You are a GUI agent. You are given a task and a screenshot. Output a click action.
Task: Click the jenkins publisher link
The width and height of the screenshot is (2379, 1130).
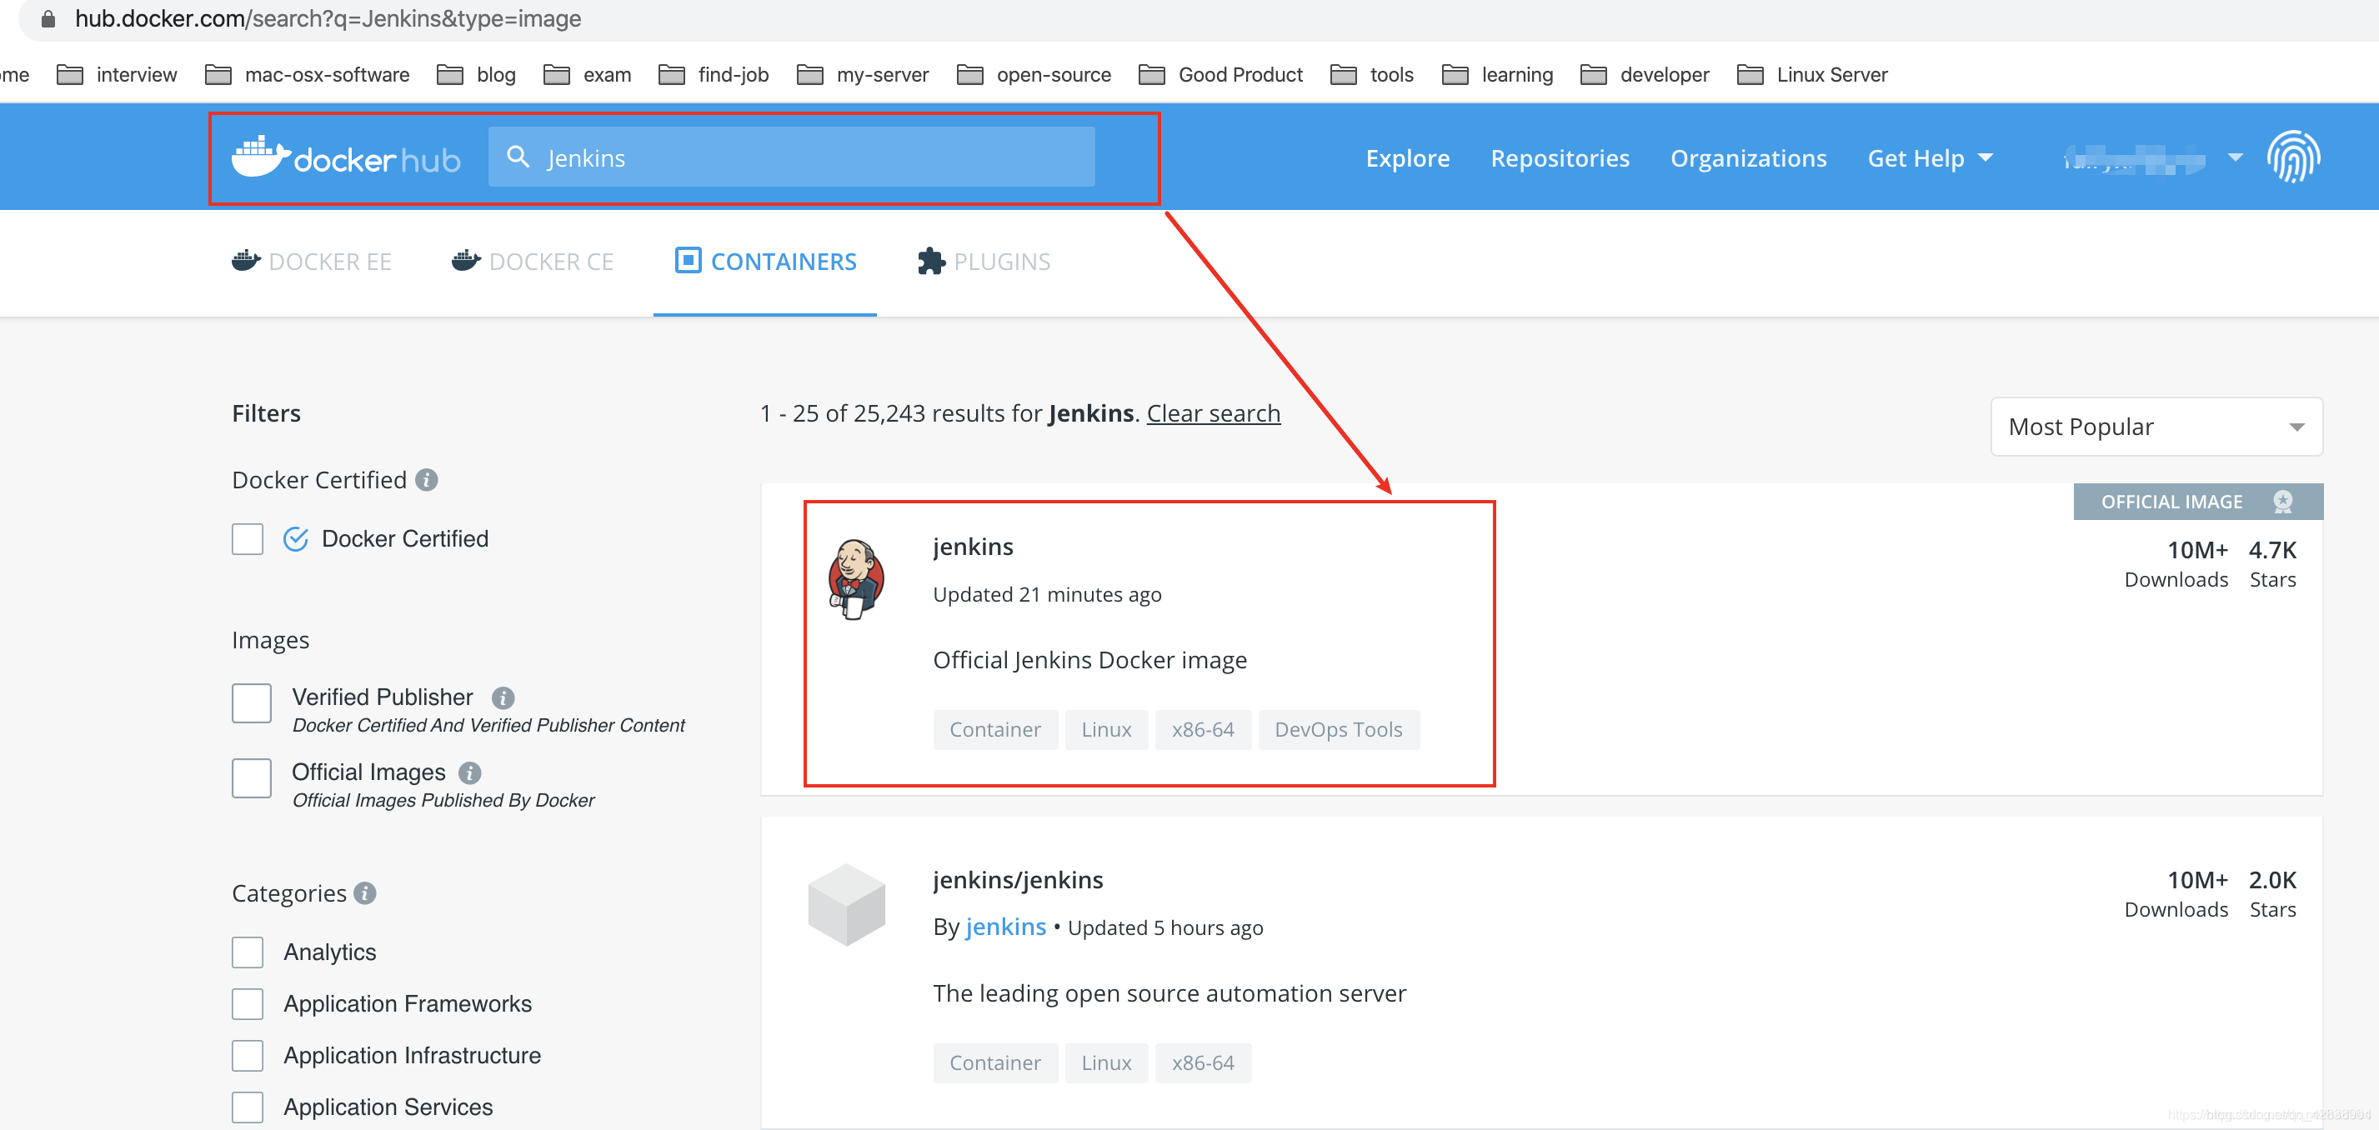click(x=1006, y=927)
